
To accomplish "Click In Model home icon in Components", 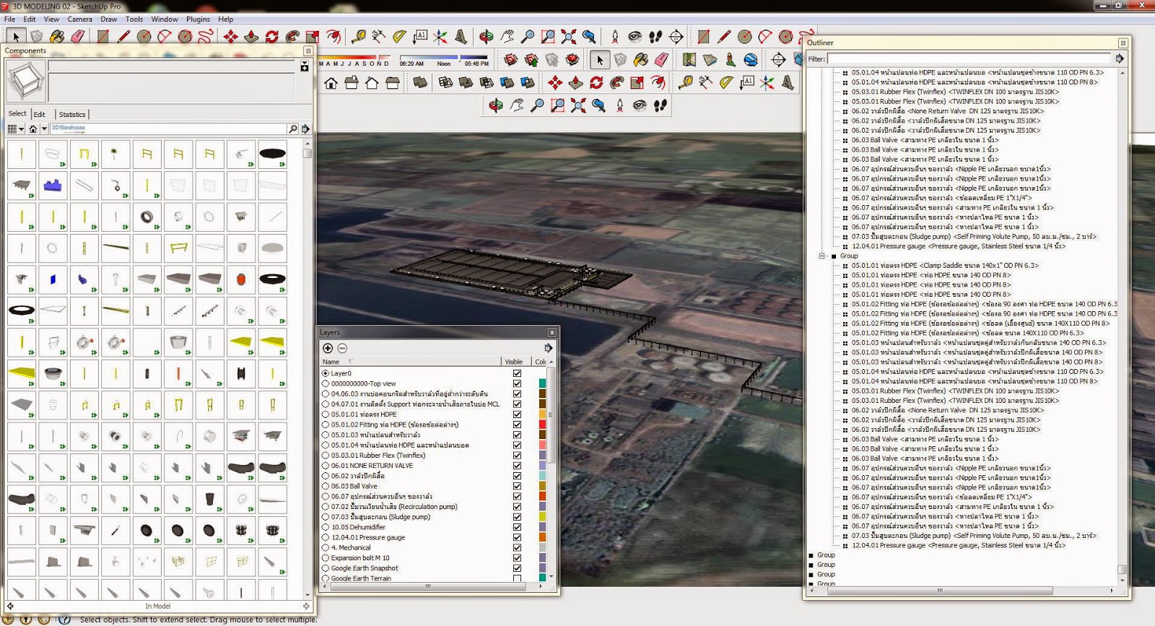I will 33,129.
